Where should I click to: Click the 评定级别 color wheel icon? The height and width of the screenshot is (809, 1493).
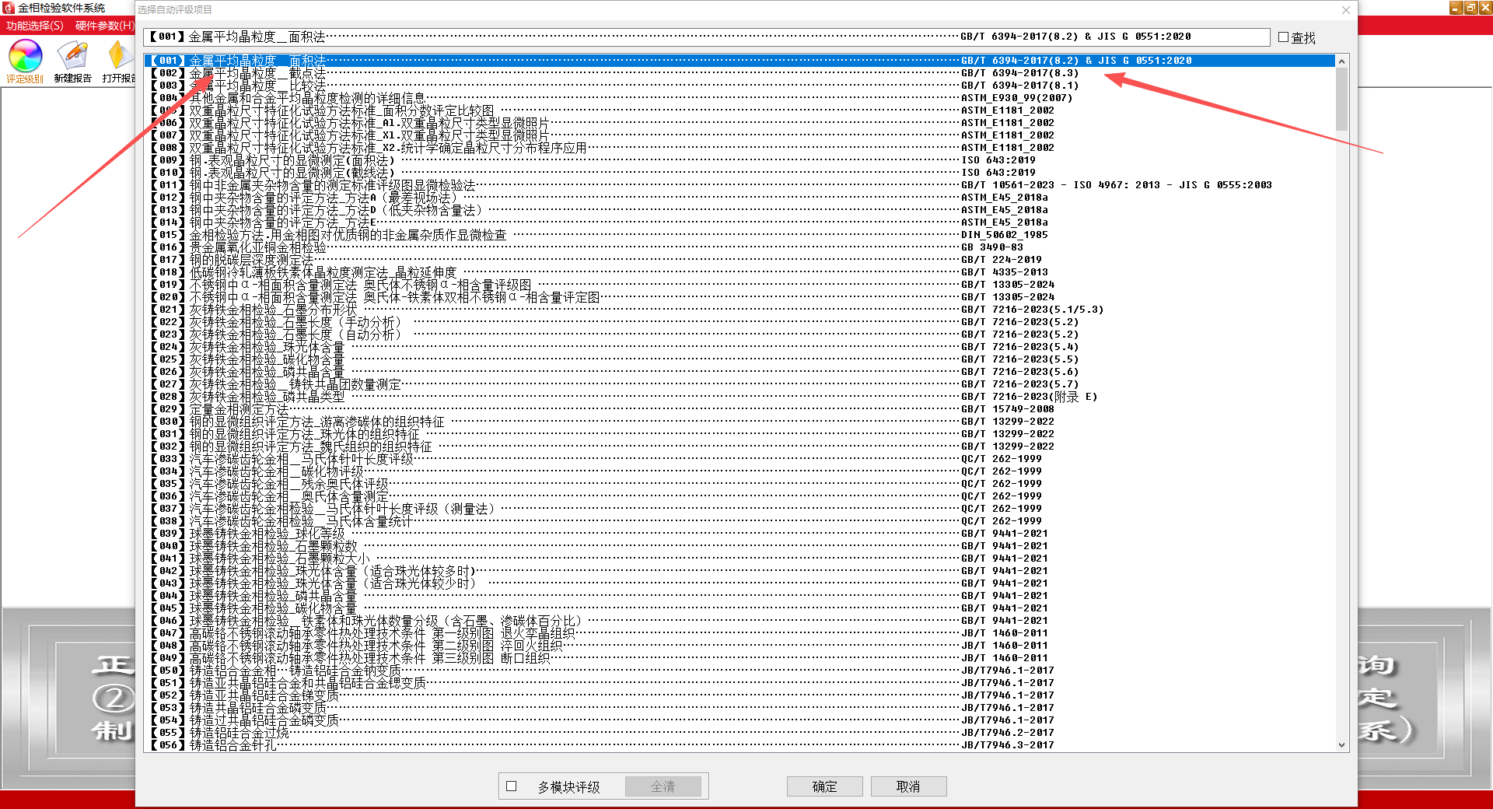pyautogui.click(x=25, y=56)
